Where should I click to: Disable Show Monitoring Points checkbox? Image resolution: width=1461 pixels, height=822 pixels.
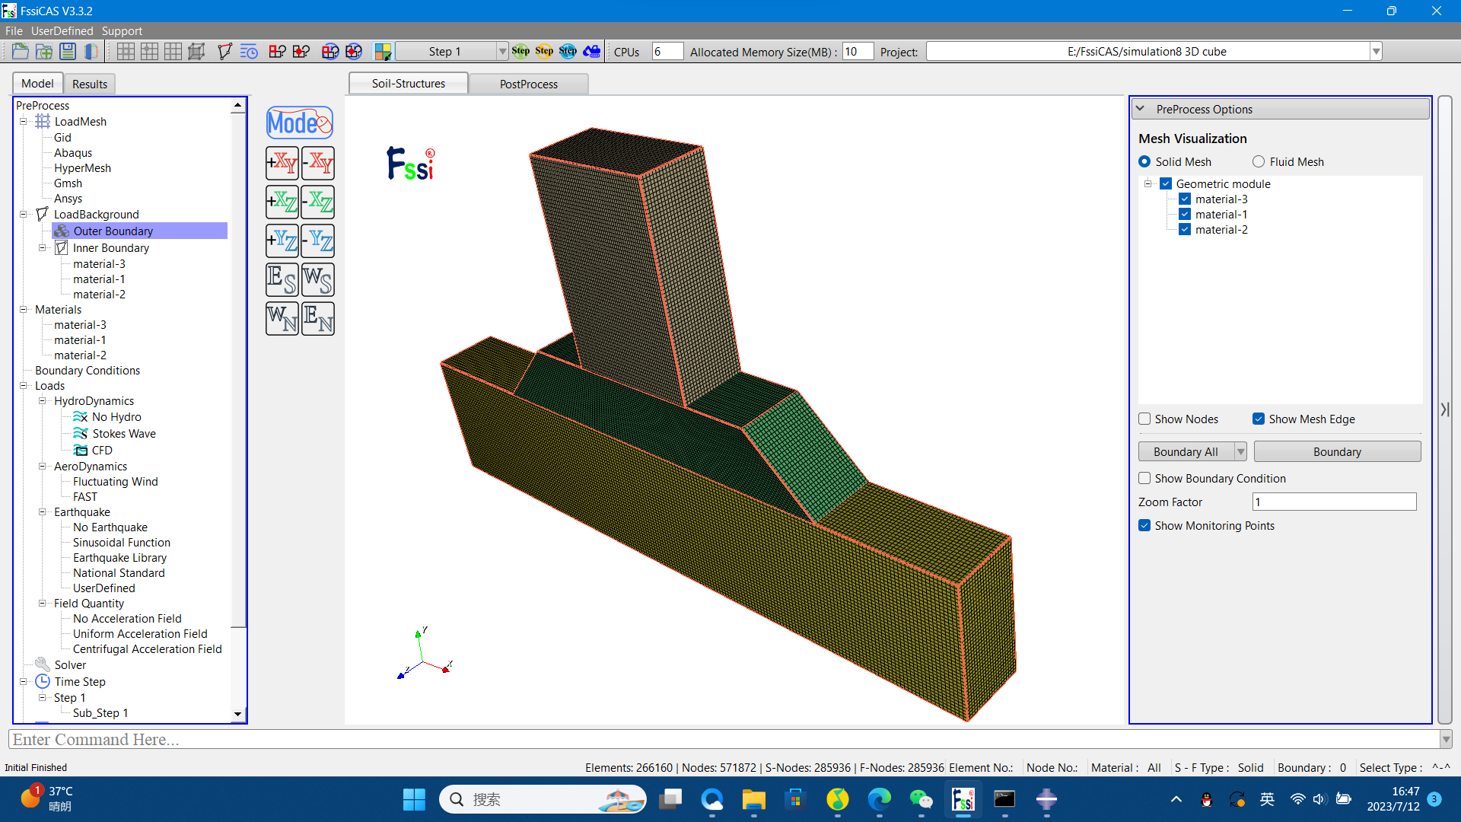pos(1144,525)
